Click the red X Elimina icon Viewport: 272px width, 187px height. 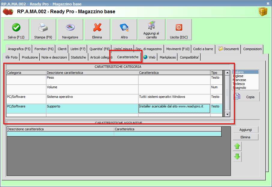(x=97, y=27)
